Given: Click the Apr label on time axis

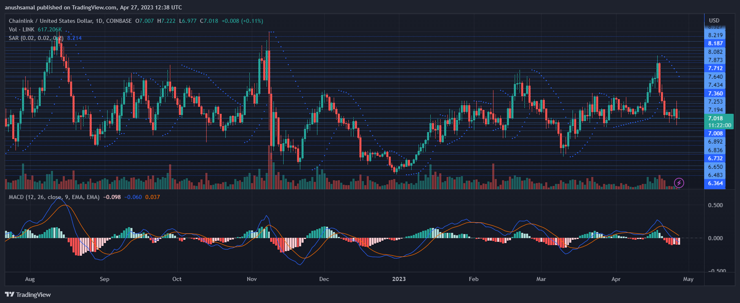Looking at the screenshot, I should point(616,279).
